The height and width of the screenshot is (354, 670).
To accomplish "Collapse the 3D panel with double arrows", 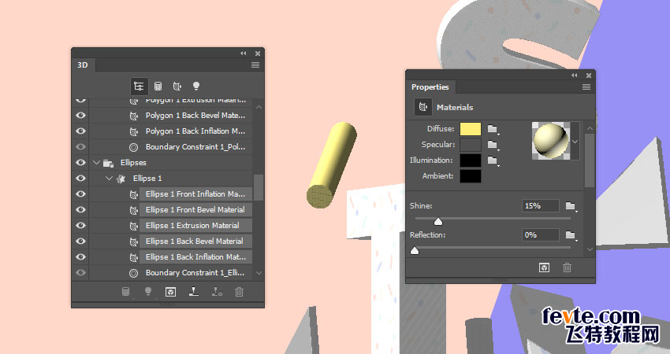I will (244, 53).
